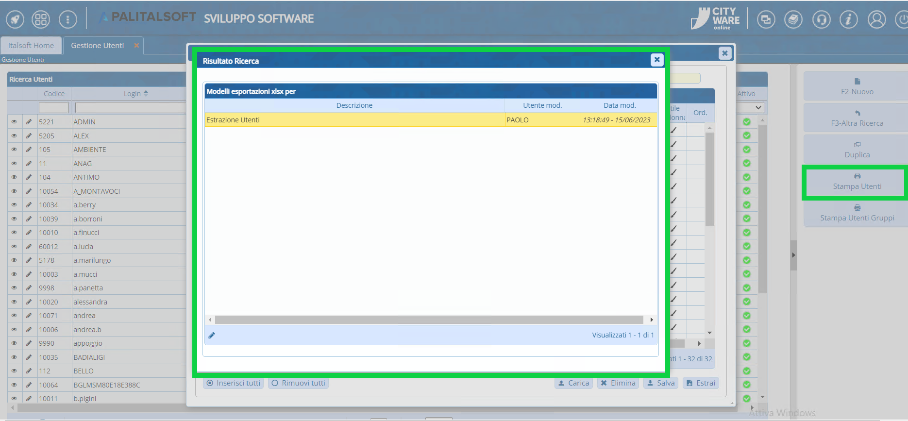Select the Rimuovi tutti radio option
The image size is (908, 421).
coord(298,383)
